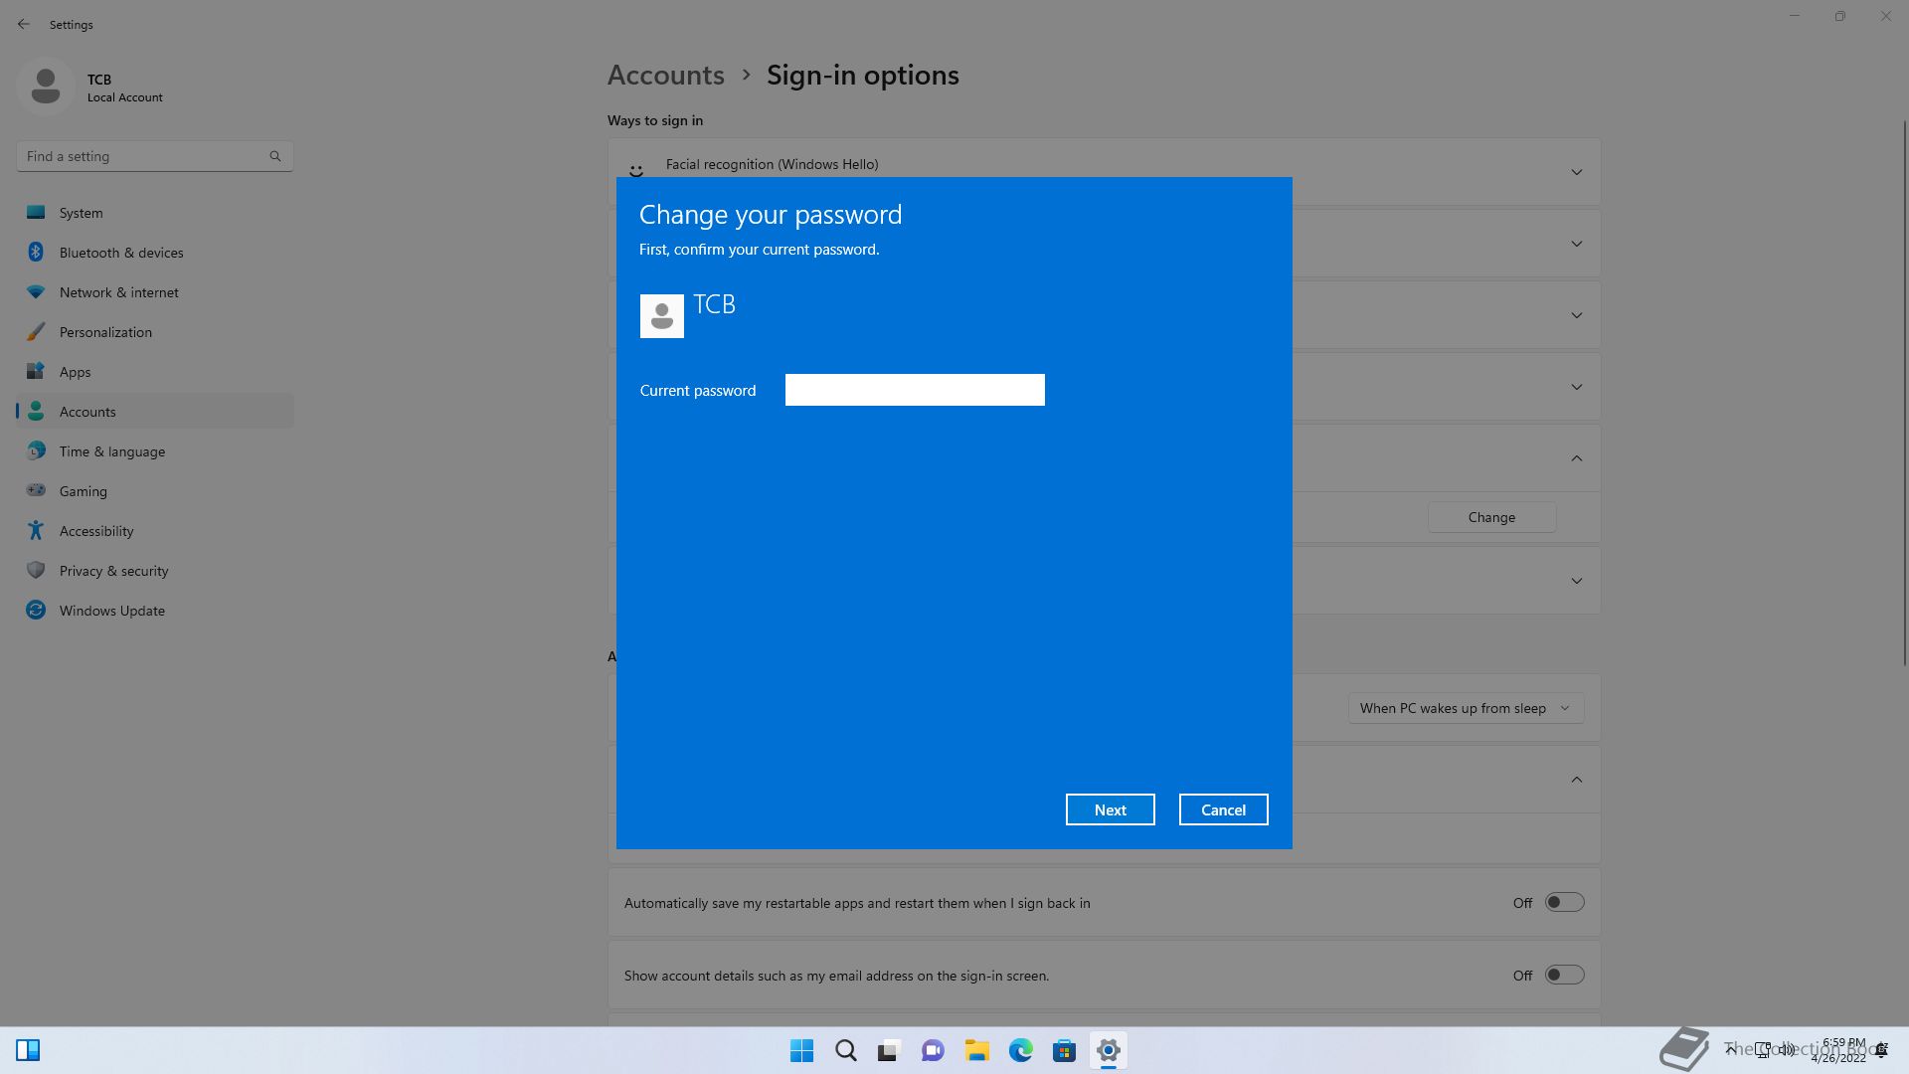The width and height of the screenshot is (1909, 1074).
Task: Click the search magnifier in Find a setting
Action: [275, 156]
